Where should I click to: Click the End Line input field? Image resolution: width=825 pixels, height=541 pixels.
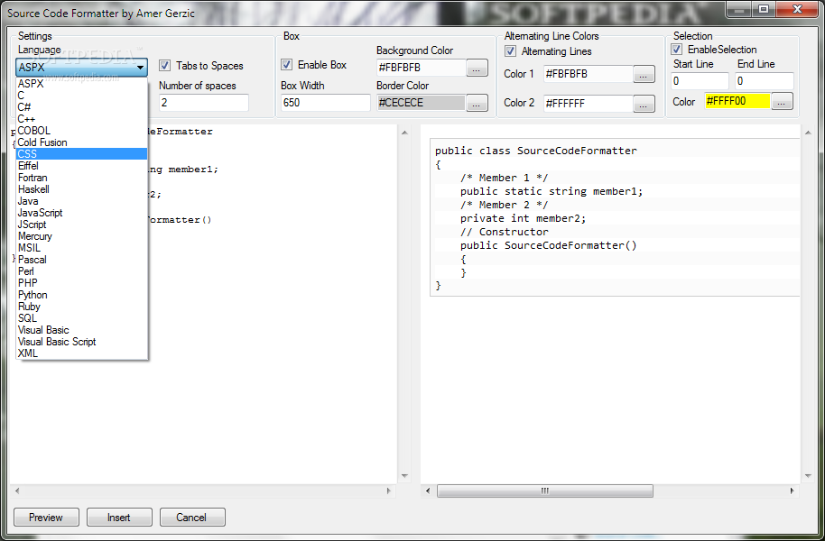(765, 81)
